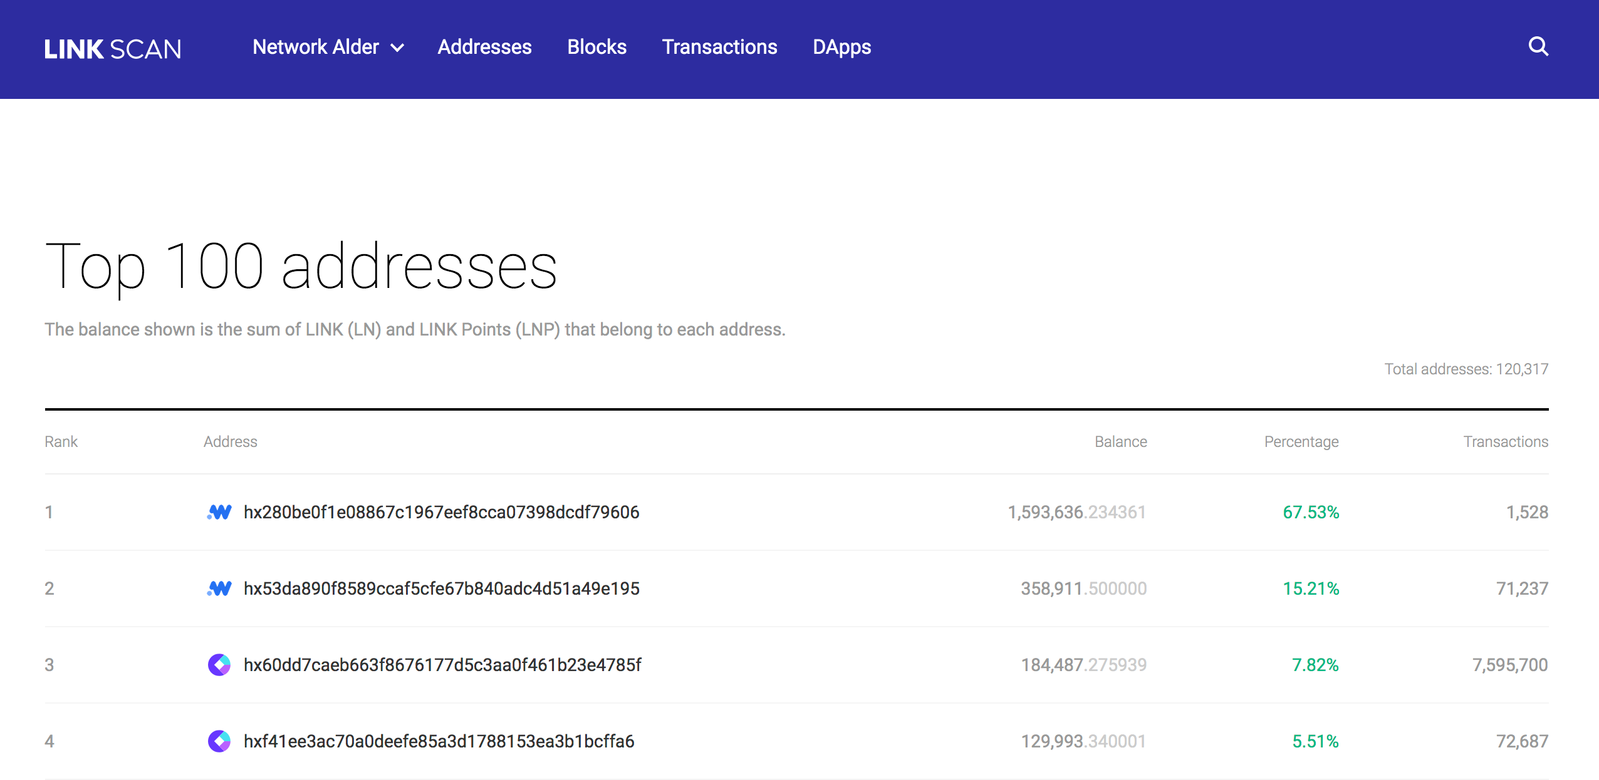Open the Addresses menu item

(x=484, y=47)
